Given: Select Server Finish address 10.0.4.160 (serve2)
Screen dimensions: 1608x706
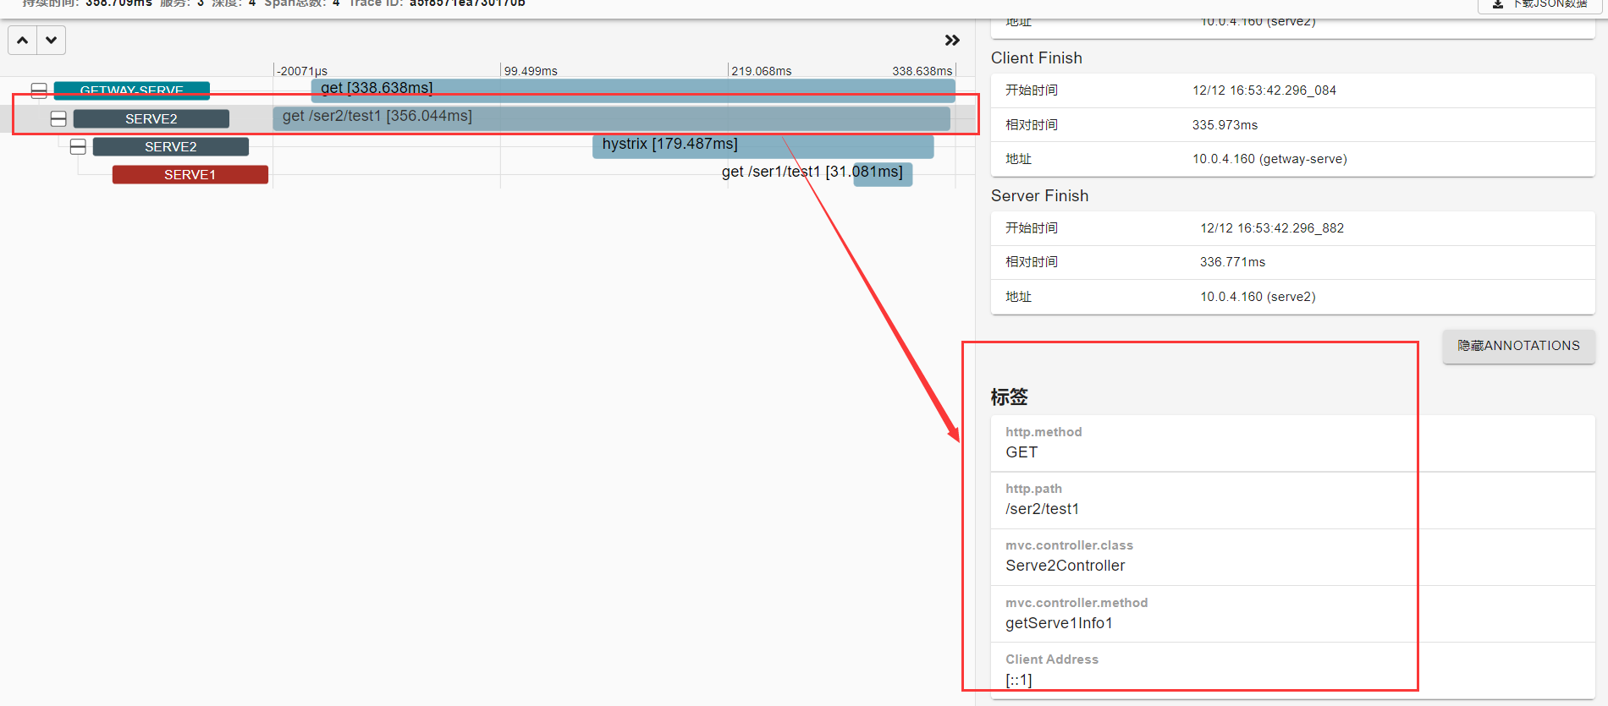Looking at the screenshot, I should click(x=1258, y=297).
